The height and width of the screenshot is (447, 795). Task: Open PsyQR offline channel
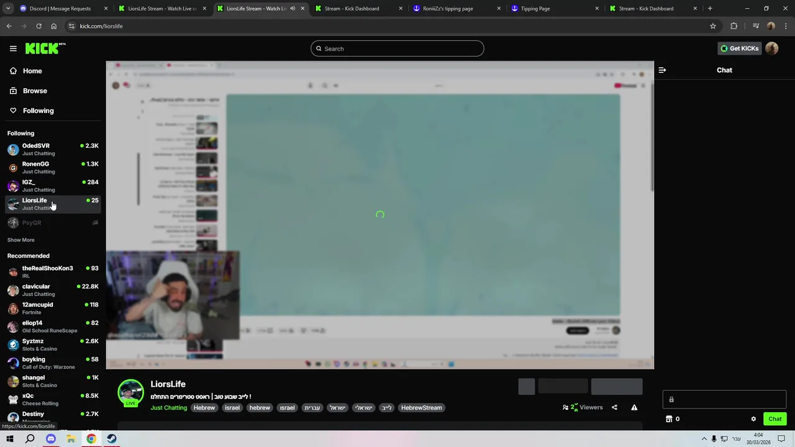[x=53, y=222]
